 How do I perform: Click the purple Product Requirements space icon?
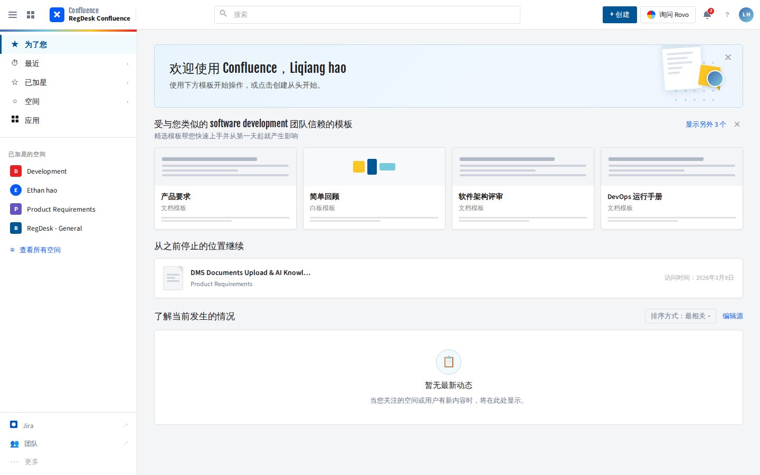point(16,209)
